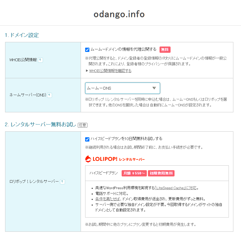This screenshot has height=234, width=241.
Task: Click the ※代理公開をすると privacy note
Action: (x=156, y=61)
